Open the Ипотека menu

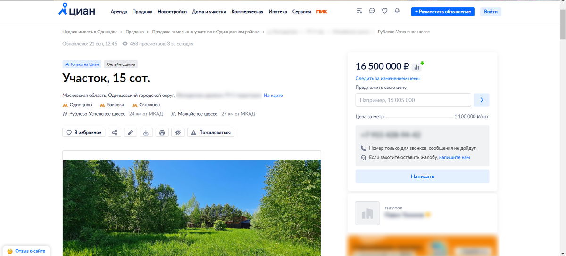278,12
